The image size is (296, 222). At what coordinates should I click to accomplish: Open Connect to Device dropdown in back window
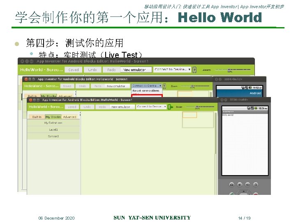(172, 69)
